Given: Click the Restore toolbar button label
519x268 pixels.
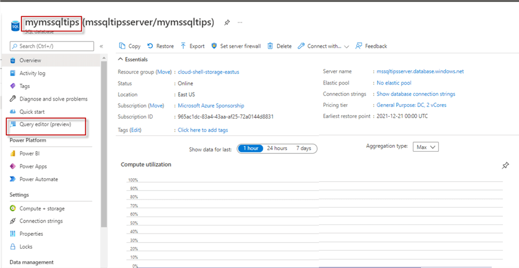Looking at the screenshot, I should pyautogui.click(x=165, y=46).
